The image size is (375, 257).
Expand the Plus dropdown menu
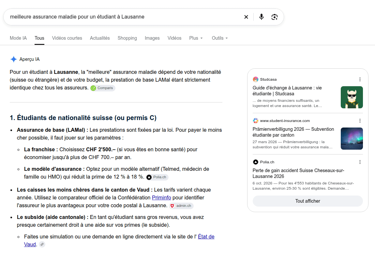point(196,38)
